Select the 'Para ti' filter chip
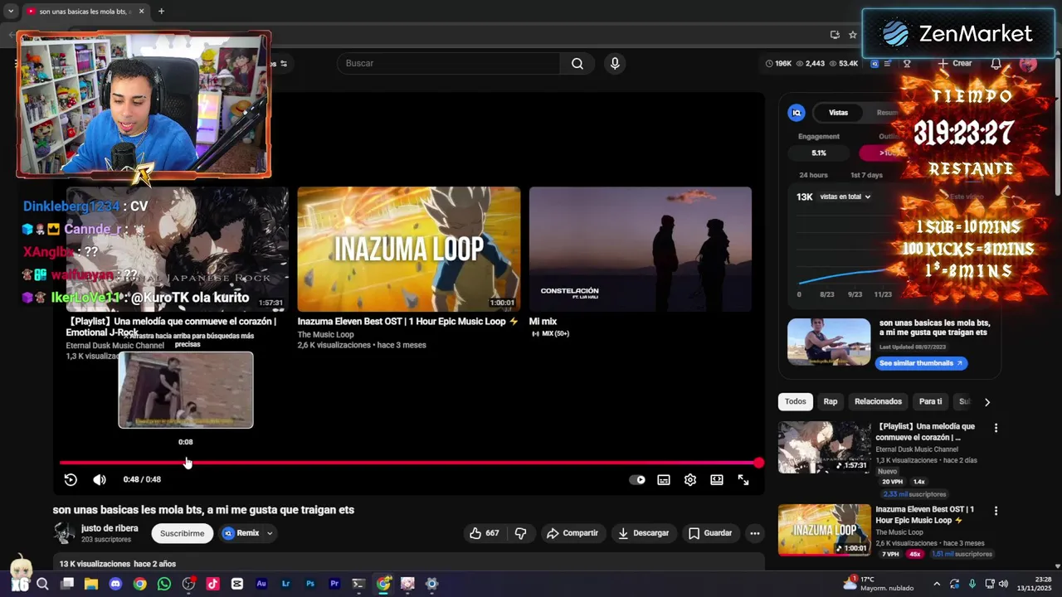Viewport: 1062px width, 597px height. [930, 401]
